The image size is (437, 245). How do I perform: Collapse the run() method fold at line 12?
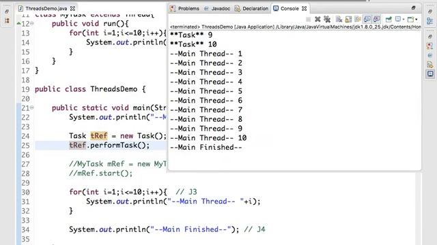pos(32,24)
